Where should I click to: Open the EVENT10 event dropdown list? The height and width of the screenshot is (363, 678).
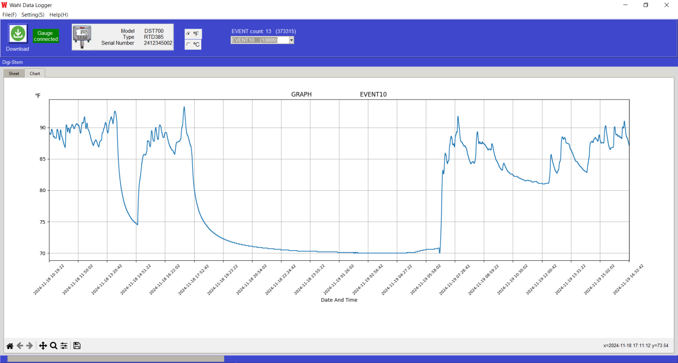pos(291,40)
